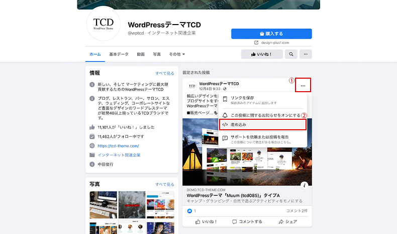
Task: Open the 動画 tab
Action: (141, 54)
